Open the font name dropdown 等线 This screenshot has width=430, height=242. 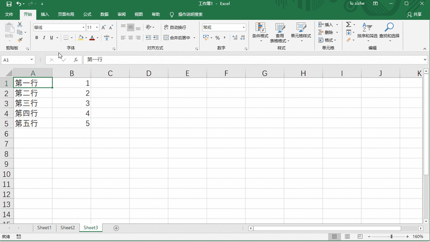(83, 28)
